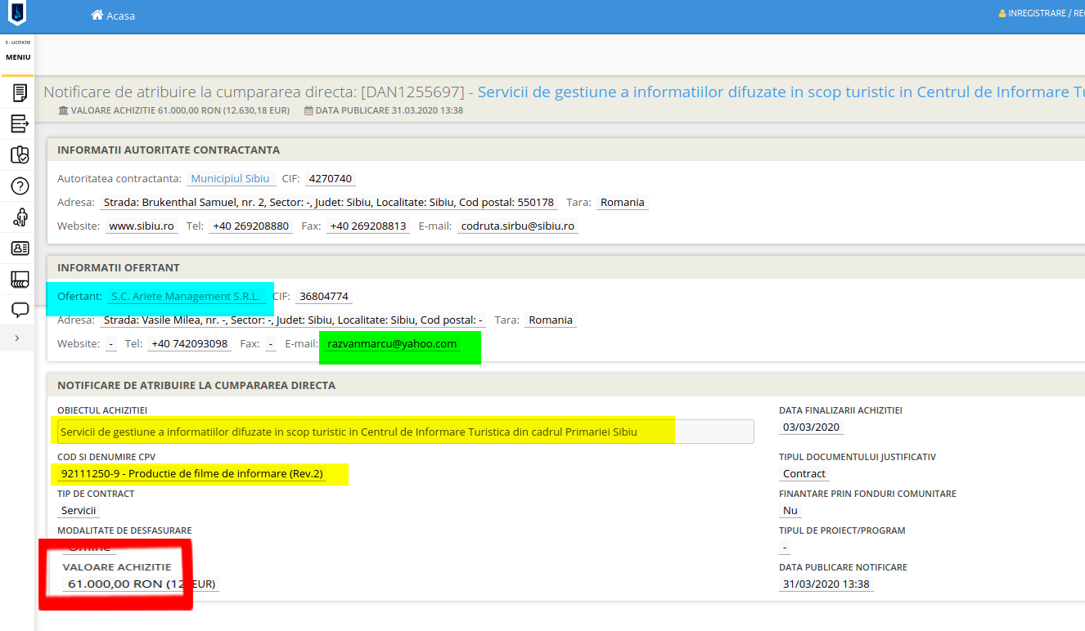Click NOTIFICARE DE ATRIBUIRE LA CUMPARAREA DIRECTA header
Screen dimensions: 1085x631
point(196,386)
